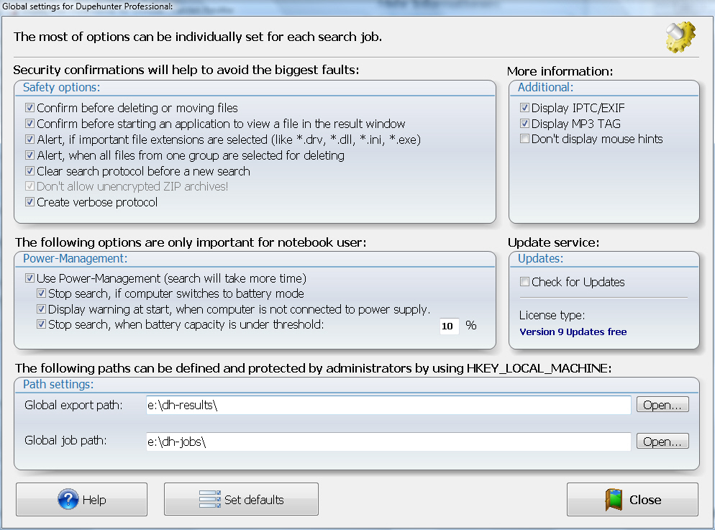The image size is (715, 530).
Task: Enable Don't display mouse hints
Action: pos(524,139)
